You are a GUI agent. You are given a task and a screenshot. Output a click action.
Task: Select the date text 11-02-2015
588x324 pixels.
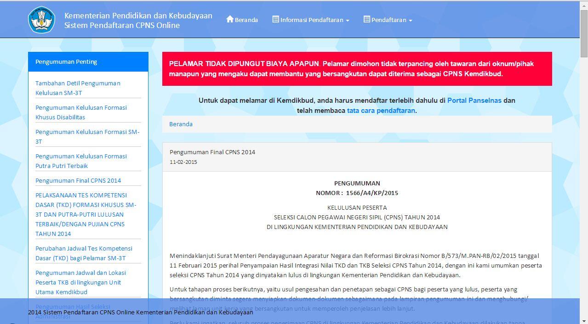(x=183, y=162)
